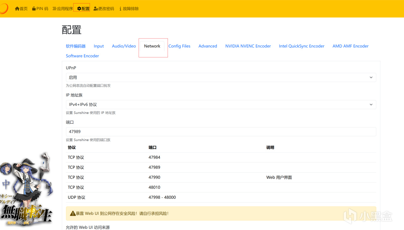The image size is (404, 230).
Task: Click the 暴露 Web UI security warning message
Action: [221, 214]
